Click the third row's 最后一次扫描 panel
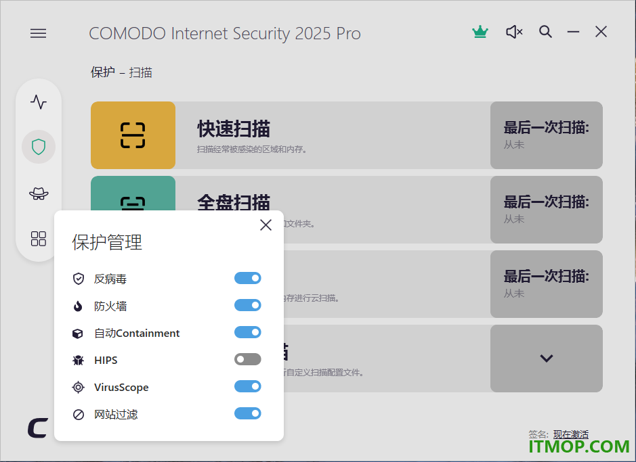 (x=547, y=284)
